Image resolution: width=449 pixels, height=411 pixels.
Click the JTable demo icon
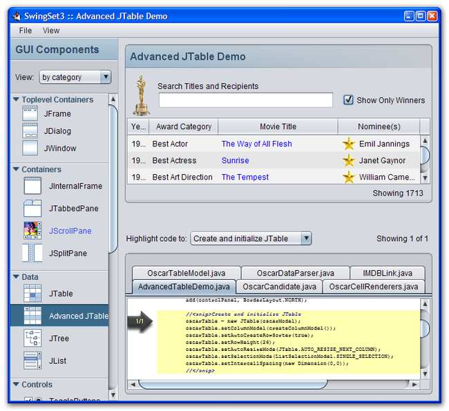[32, 294]
